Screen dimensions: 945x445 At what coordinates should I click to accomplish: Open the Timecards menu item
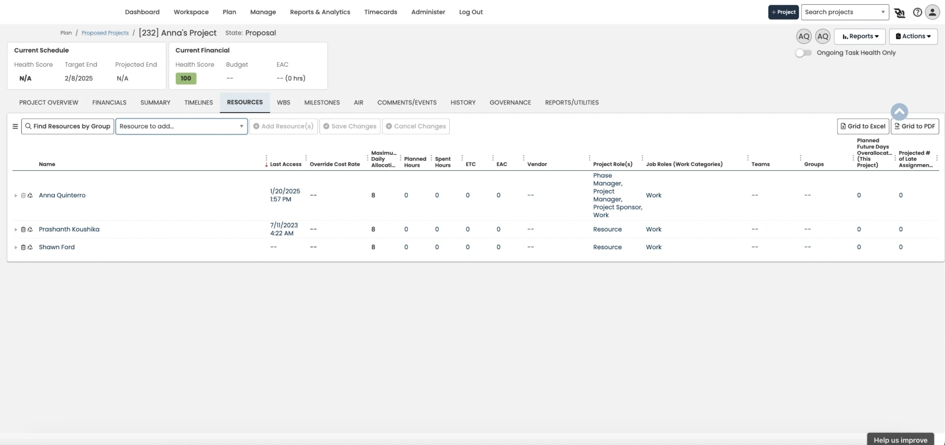pos(380,12)
